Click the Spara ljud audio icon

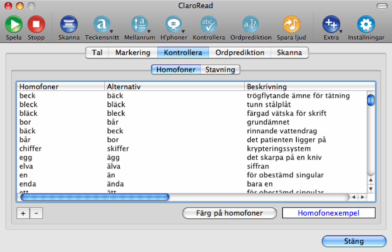tap(291, 24)
